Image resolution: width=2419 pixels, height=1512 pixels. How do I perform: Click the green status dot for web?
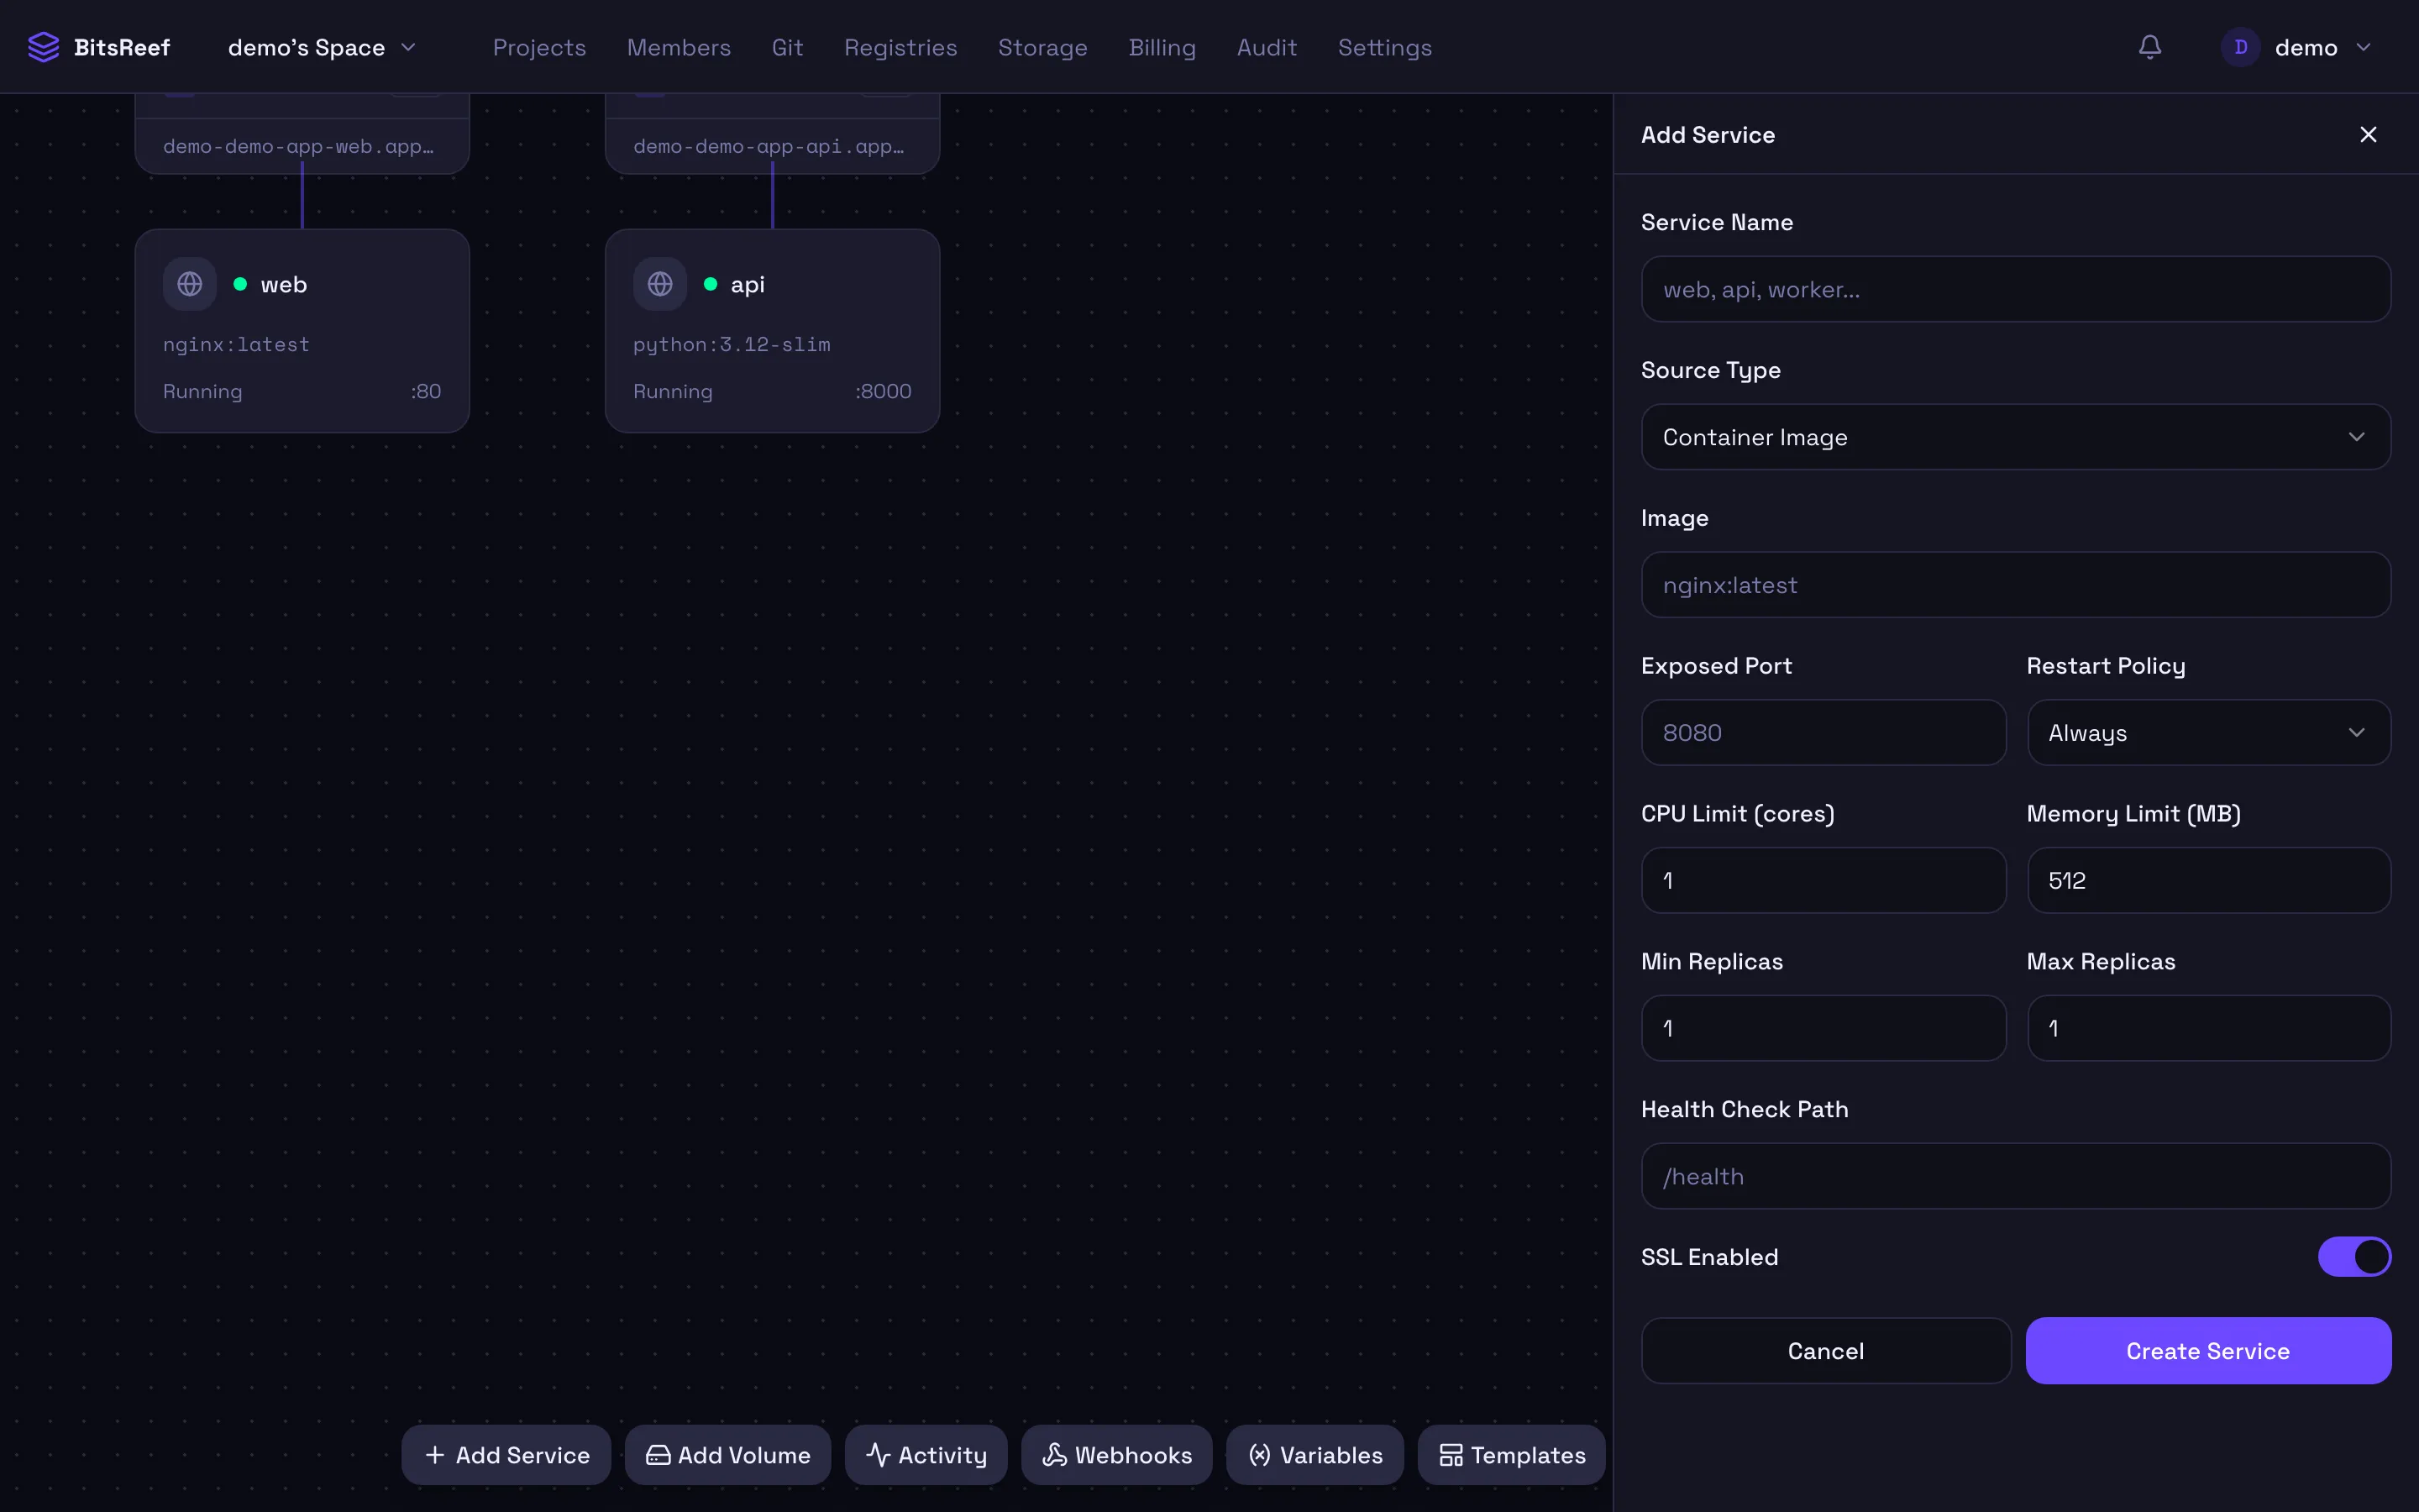(x=240, y=284)
